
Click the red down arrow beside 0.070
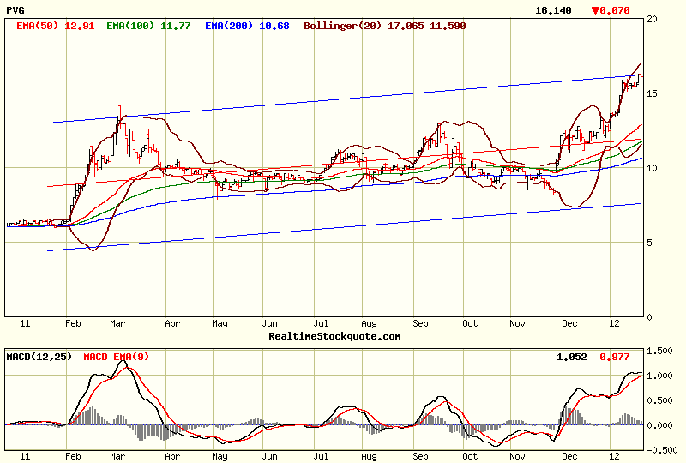(595, 10)
